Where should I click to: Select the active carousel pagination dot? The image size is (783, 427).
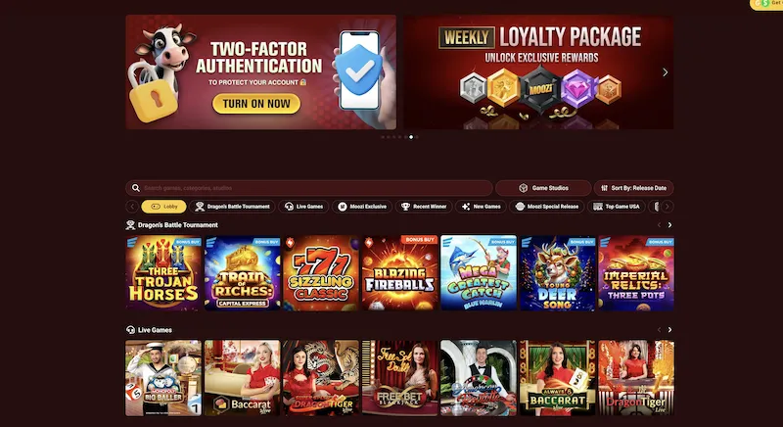411,137
